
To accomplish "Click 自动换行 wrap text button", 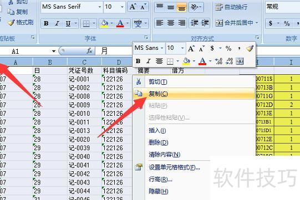I will 231,7.
